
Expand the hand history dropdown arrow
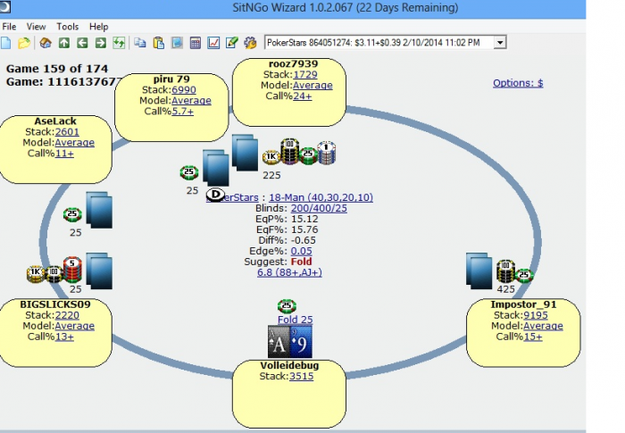point(499,42)
